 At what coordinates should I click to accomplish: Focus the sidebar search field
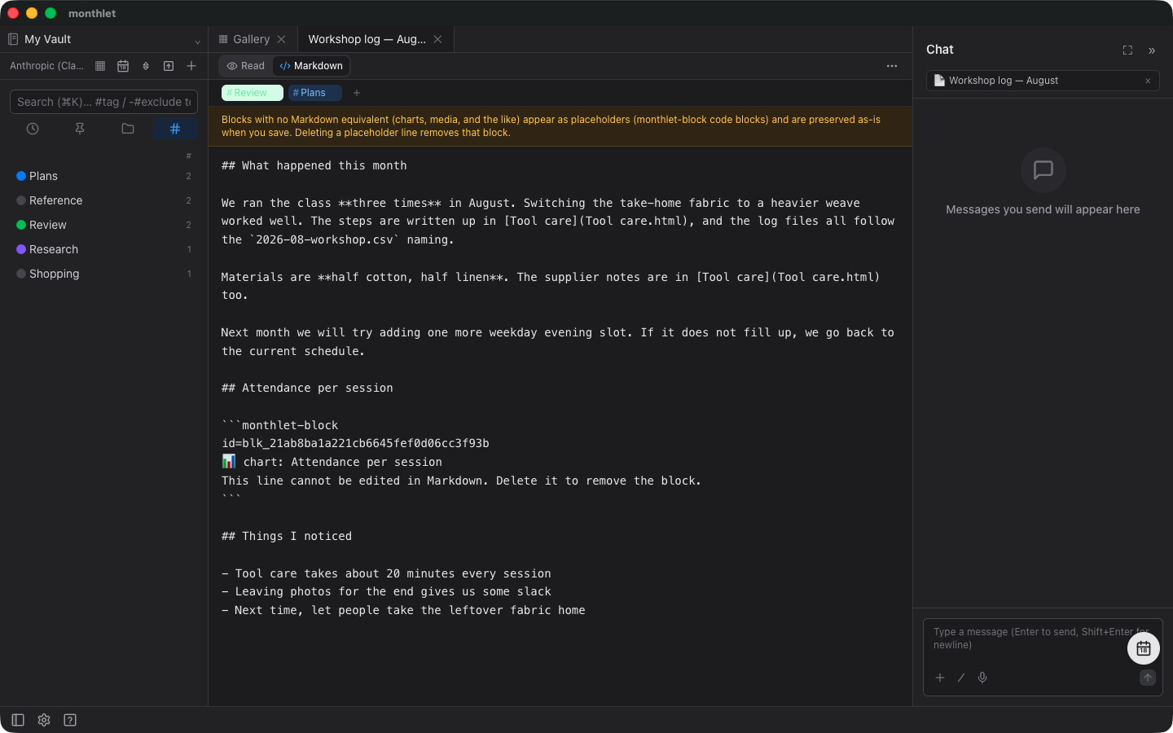tap(103, 102)
